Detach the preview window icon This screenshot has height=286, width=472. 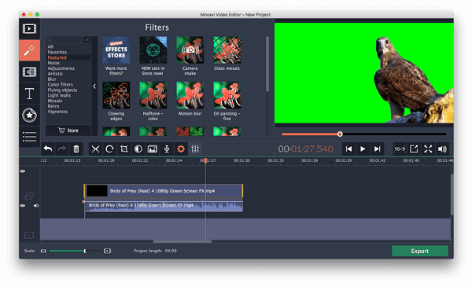tap(414, 148)
